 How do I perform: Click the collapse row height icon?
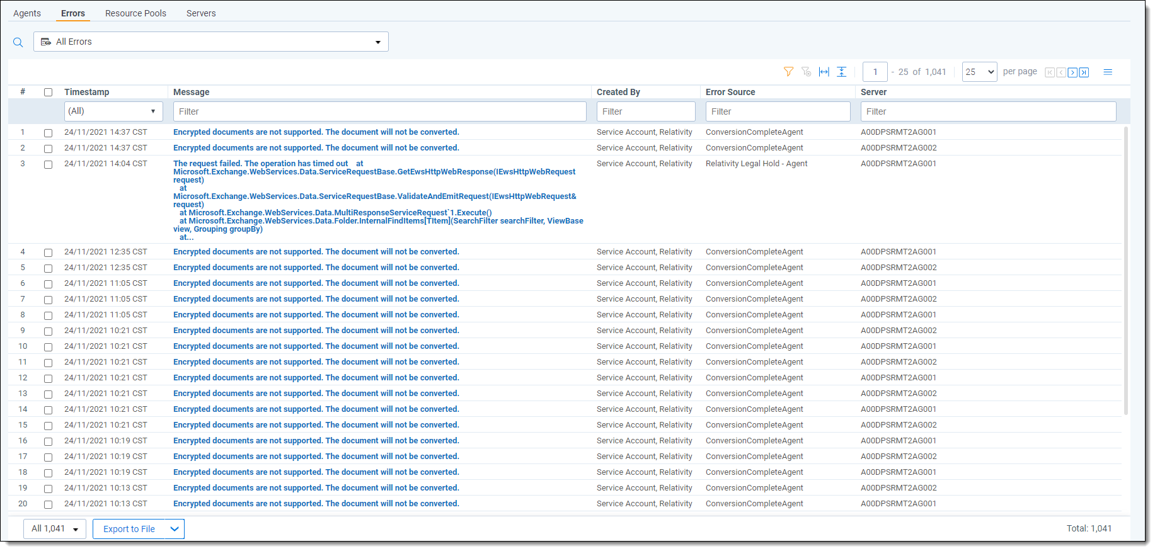841,72
